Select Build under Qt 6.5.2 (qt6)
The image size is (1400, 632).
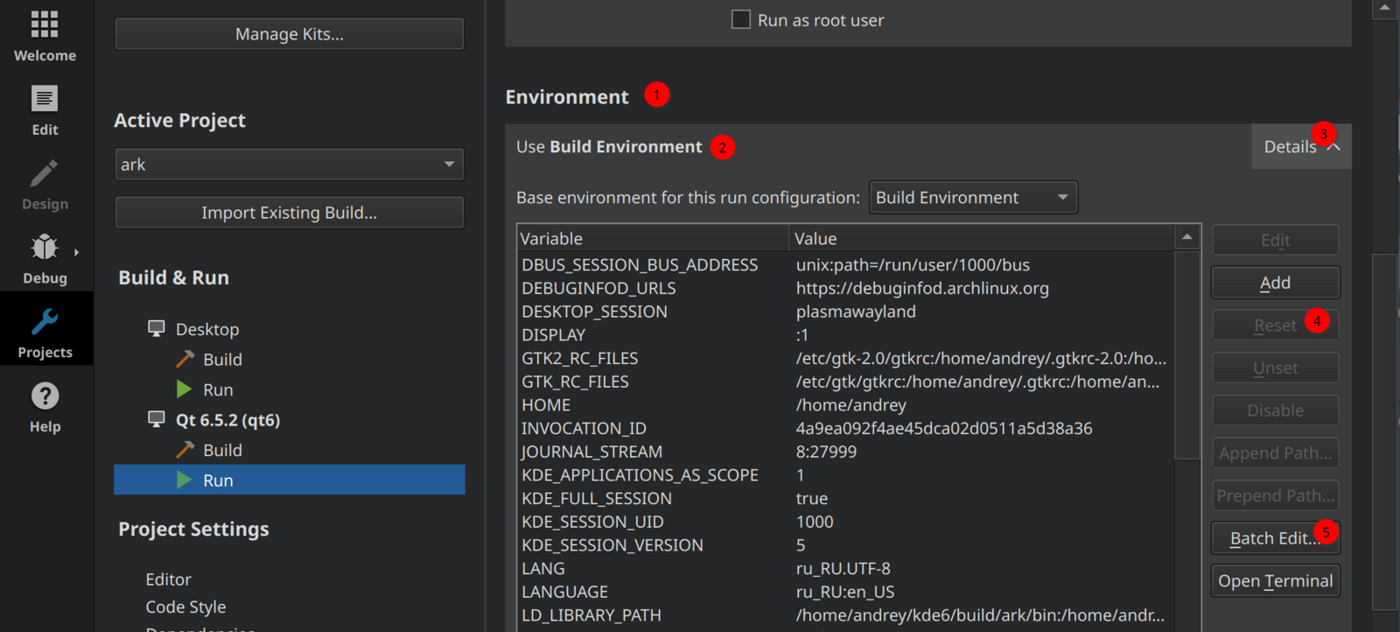coord(222,450)
